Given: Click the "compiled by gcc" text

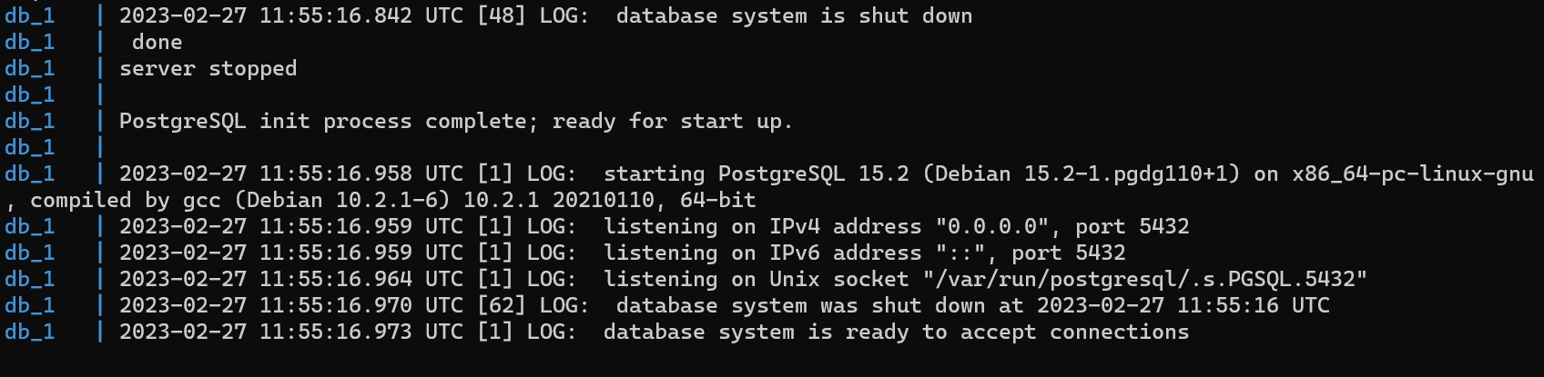Looking at the screenshot, I should (125, 201).
